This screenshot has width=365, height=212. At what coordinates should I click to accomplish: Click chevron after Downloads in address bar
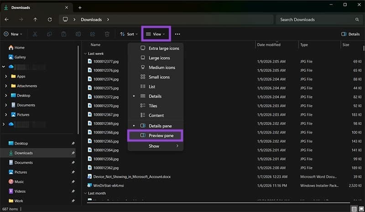pyautogui.click(x=108, y=20)
